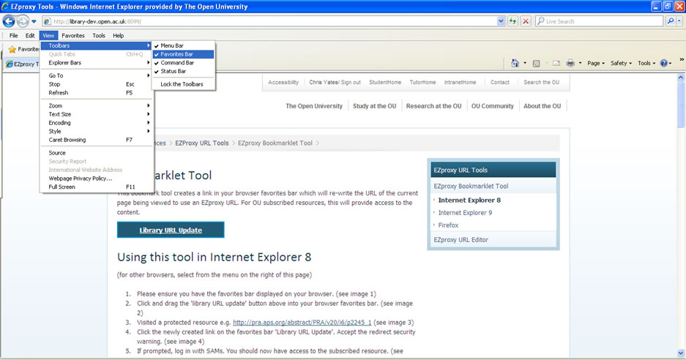Click the vertical scrollbar down arrow
Screen dimensions: 686x360
point(681,353)
